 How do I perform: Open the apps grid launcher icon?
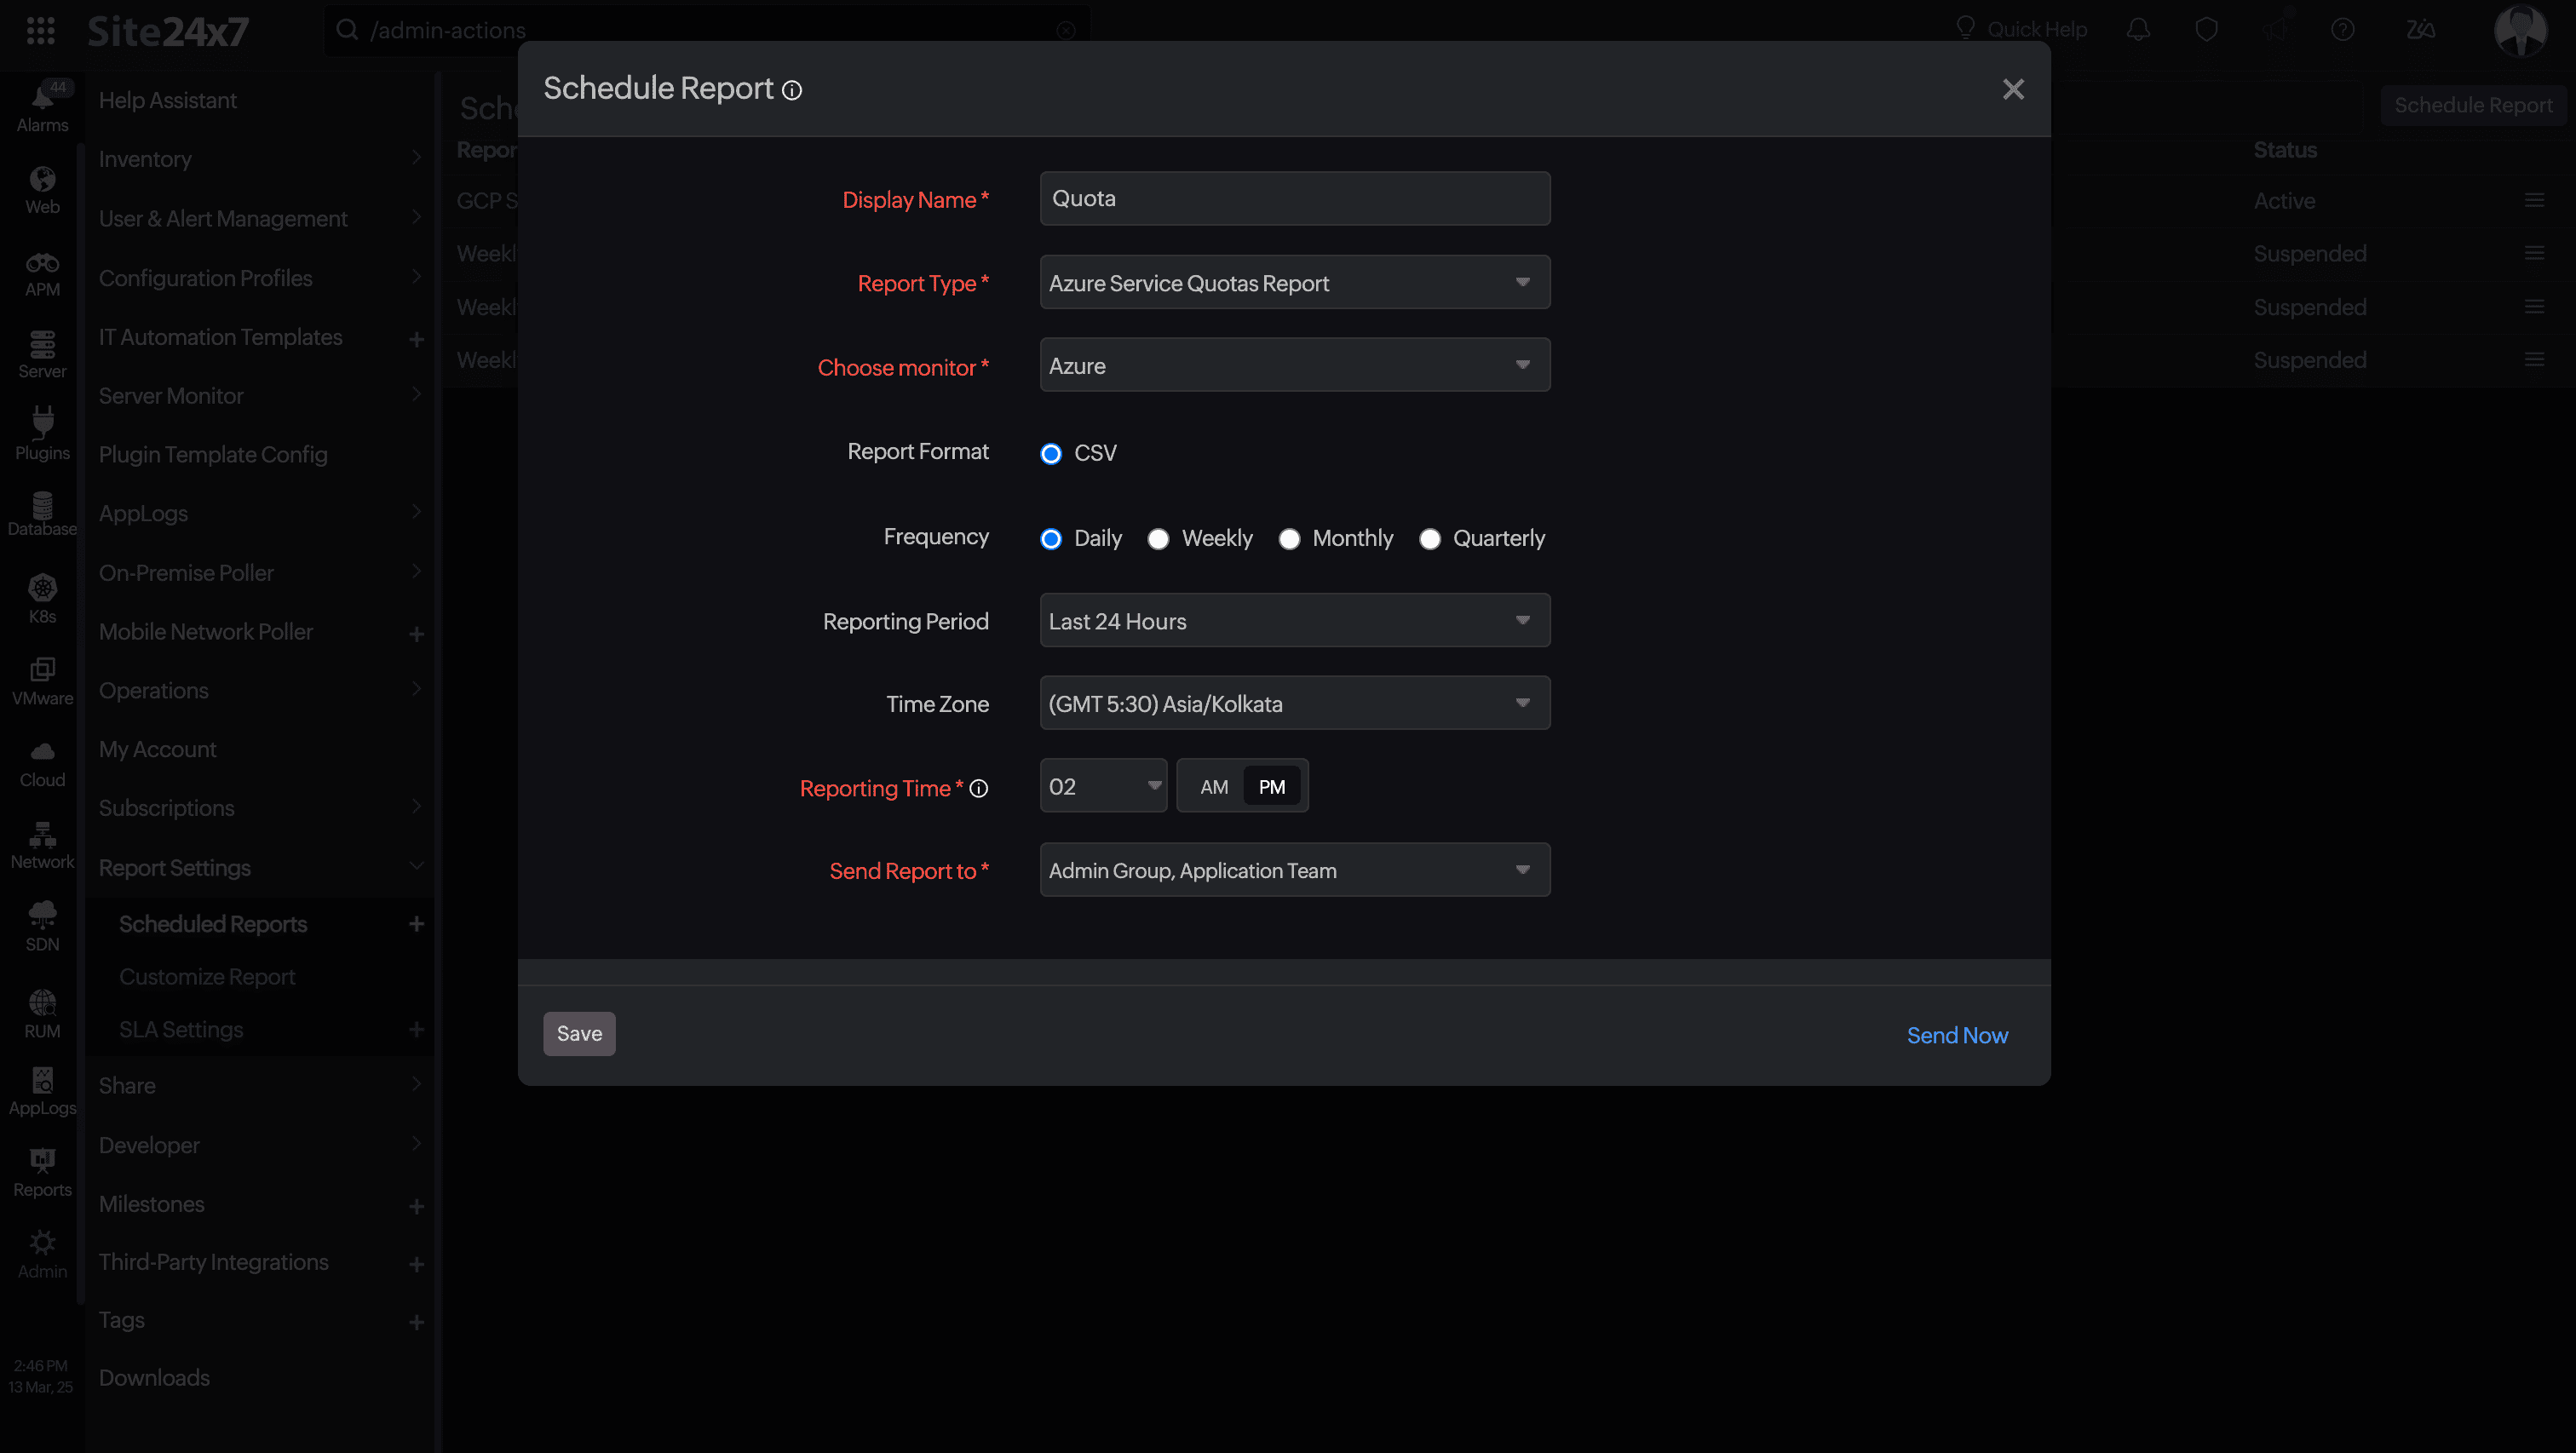tap(40, 30)
